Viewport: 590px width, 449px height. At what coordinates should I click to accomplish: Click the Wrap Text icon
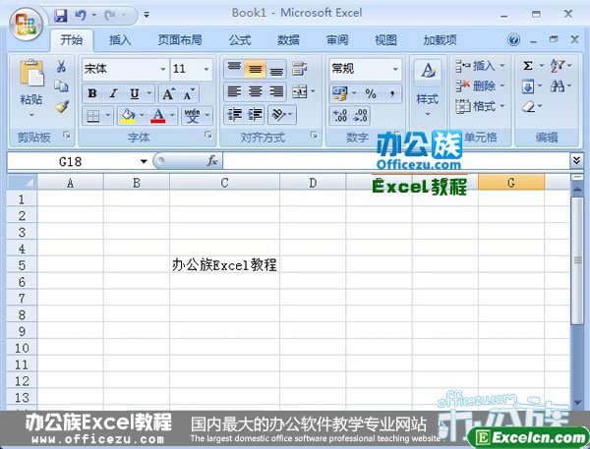300,69
